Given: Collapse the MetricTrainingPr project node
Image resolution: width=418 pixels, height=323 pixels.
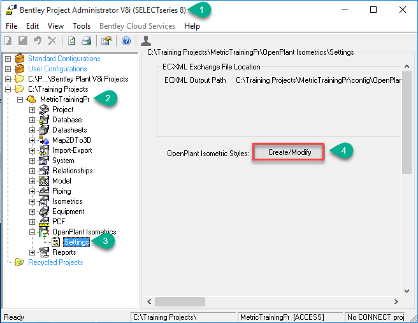Looking at the screenshot, I should pyautogui.click(x=20, y=99).
